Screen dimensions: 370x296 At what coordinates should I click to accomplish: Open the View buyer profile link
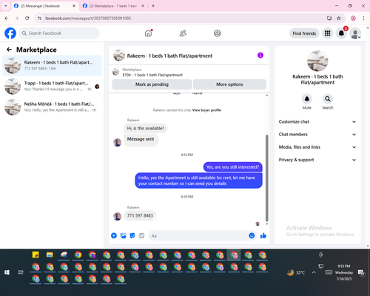[x=206, y=110]
